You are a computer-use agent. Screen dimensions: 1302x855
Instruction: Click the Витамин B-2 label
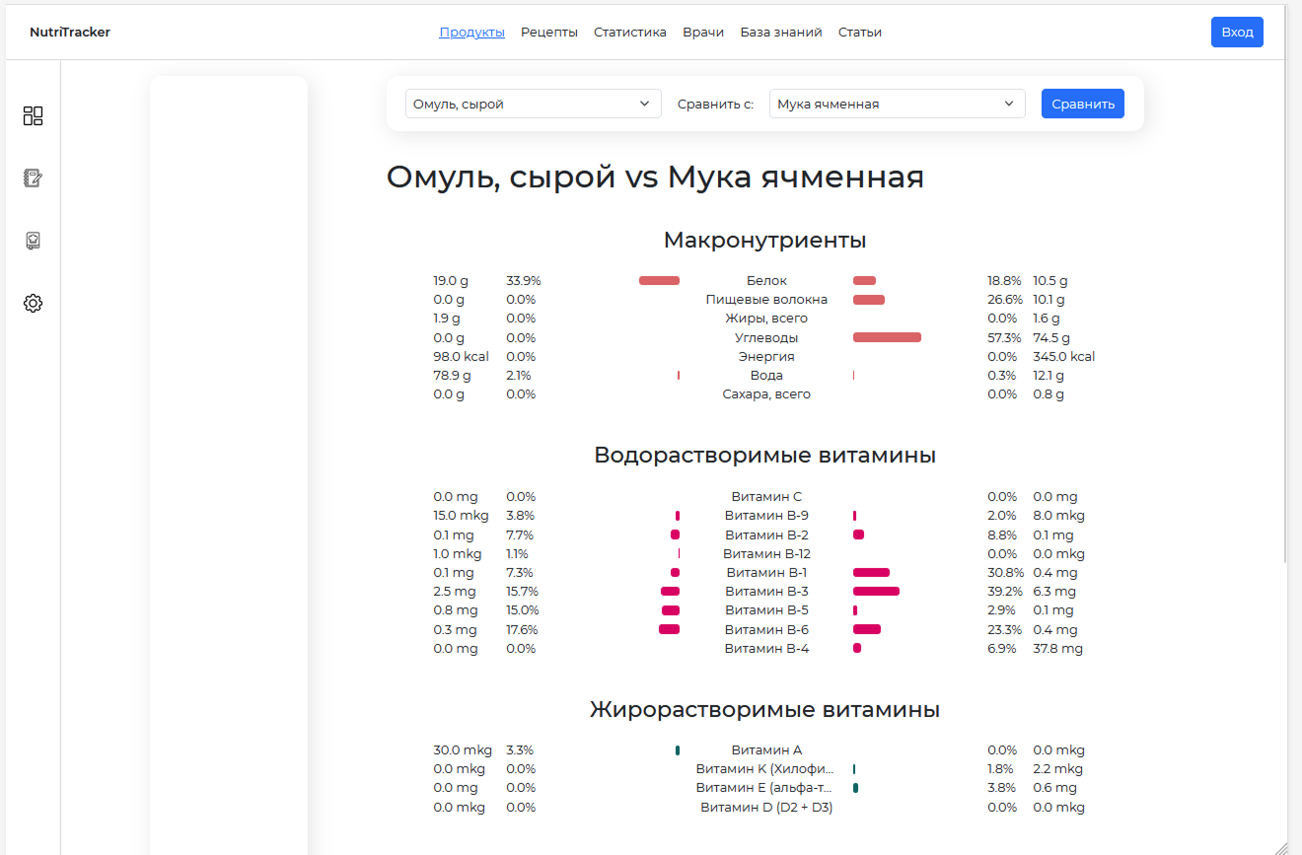coord(766,534)
